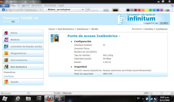Click the 802.11b/g interface type value
The width and height of the screenshot is (174, 102).
108,55
